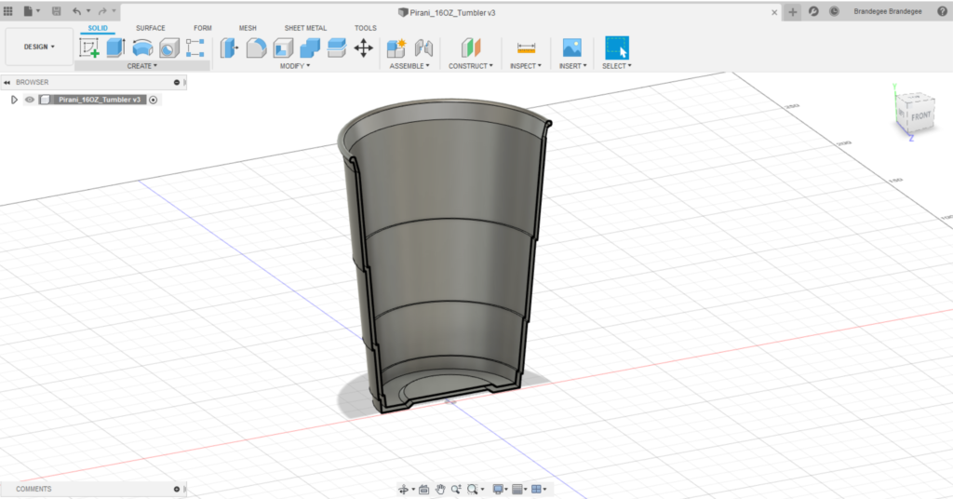This screenshot has height=499, width=953.
Task: Open the MODIFY menu dropdown
Action: 295,66
